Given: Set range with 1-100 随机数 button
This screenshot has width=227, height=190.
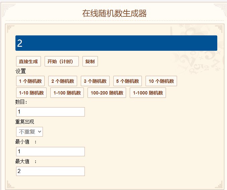Looking at the screenshot, I should tap(67, 93).
